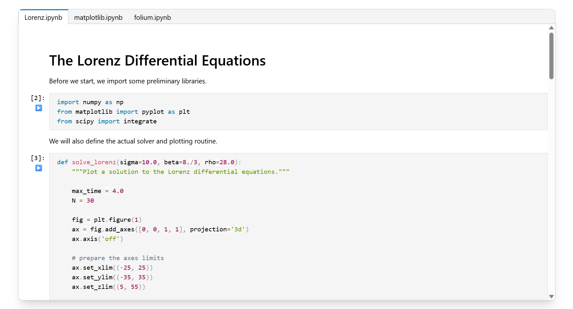Switch to the Lorenz.ipynb tab
This screenshot has height=309, width=573.
pos(43,17)
